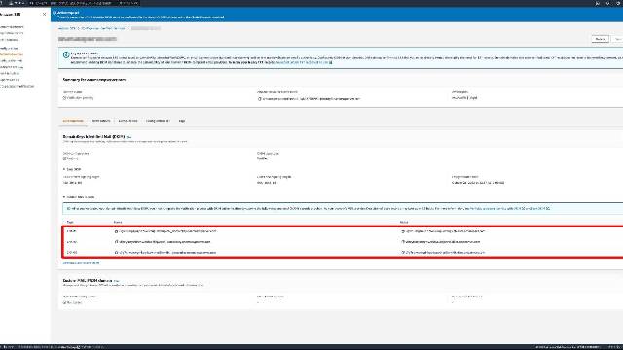Click the DKIM configuration success icon
This screenshot has height=350, width=623.
64,158
